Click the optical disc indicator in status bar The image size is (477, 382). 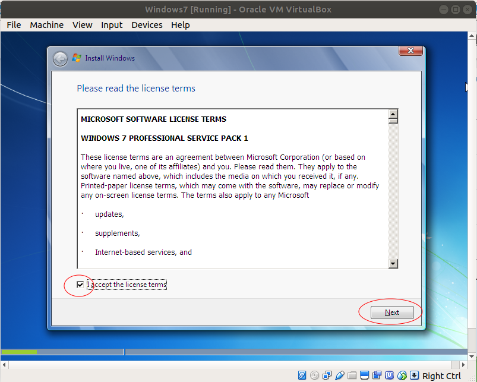pos(314,375)
